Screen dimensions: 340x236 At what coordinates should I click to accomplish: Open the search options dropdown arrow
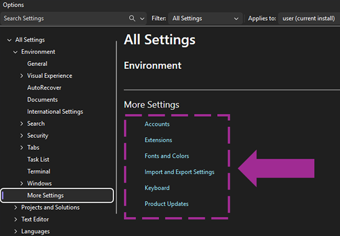click(x=142, y=18)
